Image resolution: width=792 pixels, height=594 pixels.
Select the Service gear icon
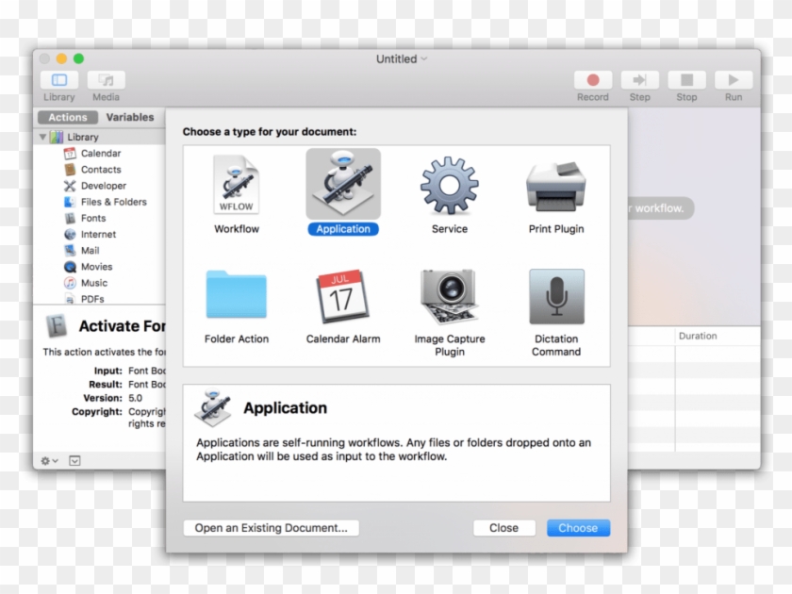[x=449, y=186]
